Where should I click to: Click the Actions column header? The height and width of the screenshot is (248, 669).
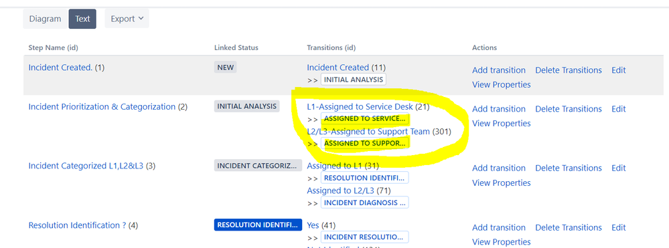[x=484, y=47]
